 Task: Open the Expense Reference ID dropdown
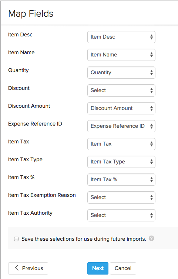point(121,126)
